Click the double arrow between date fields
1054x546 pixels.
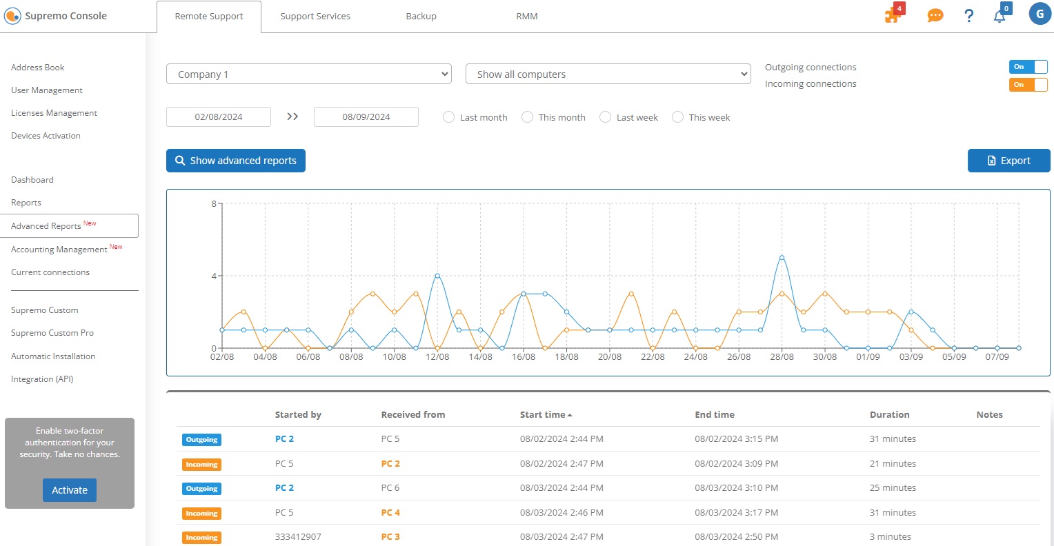[292, 117]
